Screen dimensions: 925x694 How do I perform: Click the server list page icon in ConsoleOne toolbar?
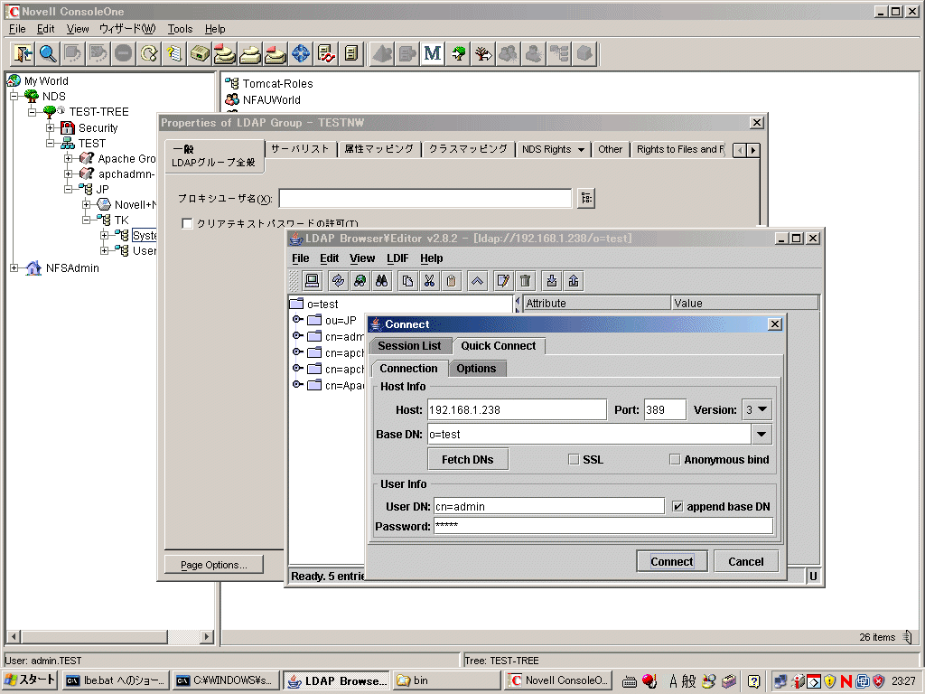tap(351, 53)
